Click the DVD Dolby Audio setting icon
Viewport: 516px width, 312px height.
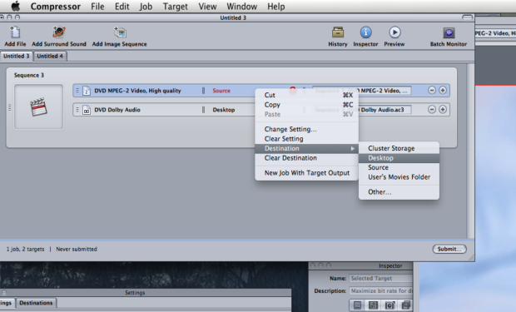click(87, 110)
